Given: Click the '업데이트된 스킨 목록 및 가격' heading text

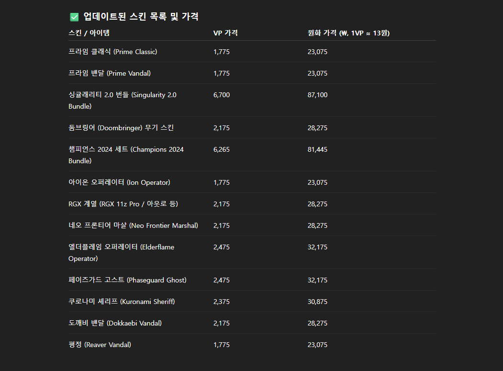Looking at the screenshot, I should [141, 17].
